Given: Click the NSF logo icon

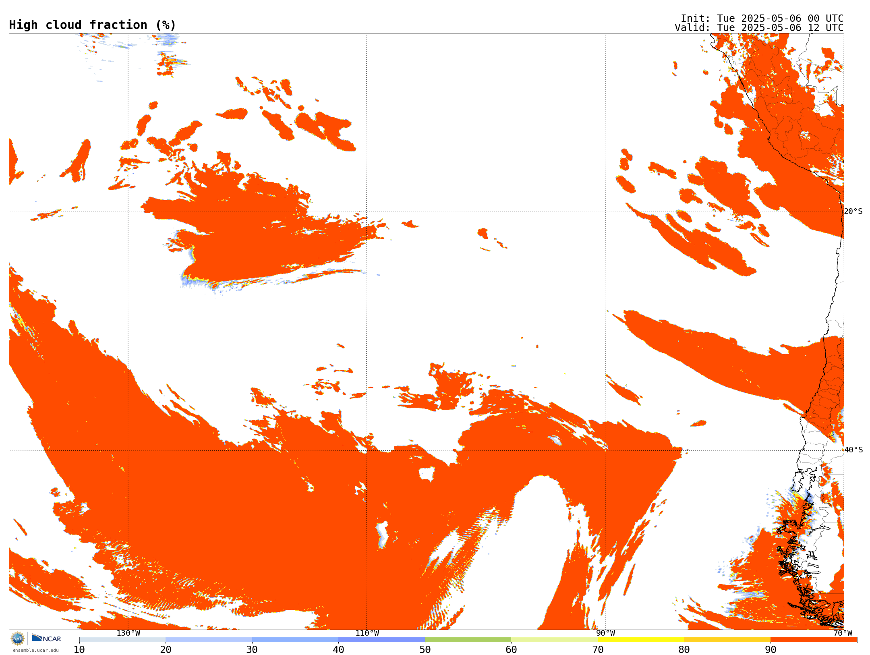Looking at the screenshot, I should (x=18, y=638).
